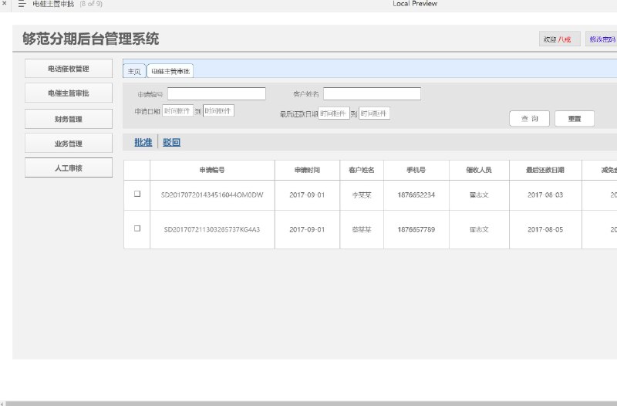Switch to the 主页 tab
Viewport: 617px width, 406px height.
tap(134, 71)
